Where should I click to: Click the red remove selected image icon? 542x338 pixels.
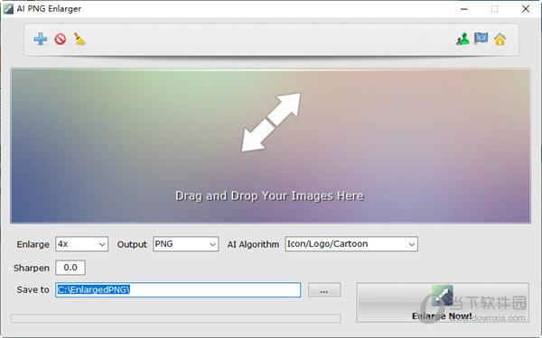pyautogui.click(x=61, y=39)
